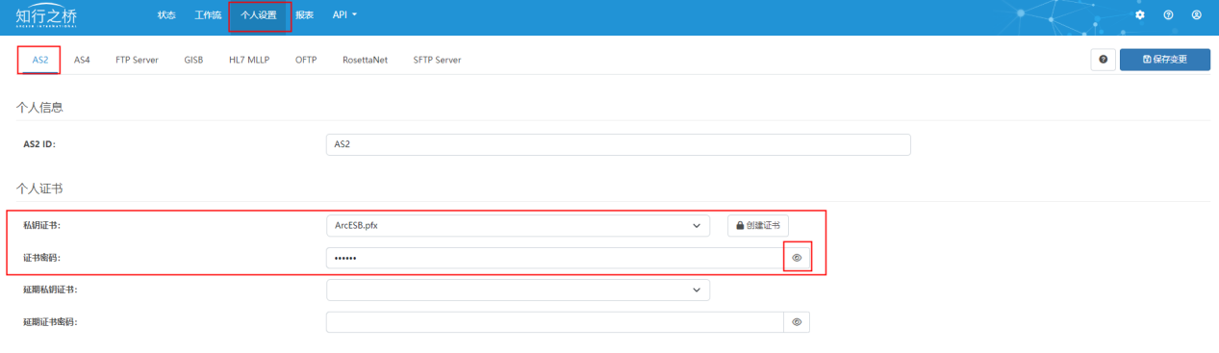The image size is (1219, 353).
Task: Select the FTP Server tab
Action: pos(137,60)
